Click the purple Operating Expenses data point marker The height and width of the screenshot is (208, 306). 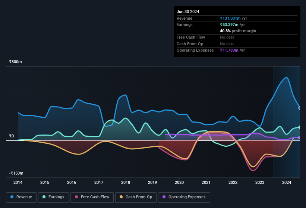tap(300, 137)
